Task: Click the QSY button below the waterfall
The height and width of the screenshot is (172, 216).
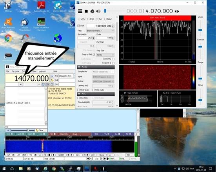Action: coord(93,155)
